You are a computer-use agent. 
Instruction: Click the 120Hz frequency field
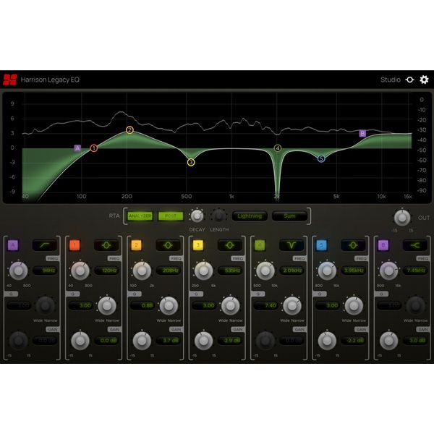[107, 271]
